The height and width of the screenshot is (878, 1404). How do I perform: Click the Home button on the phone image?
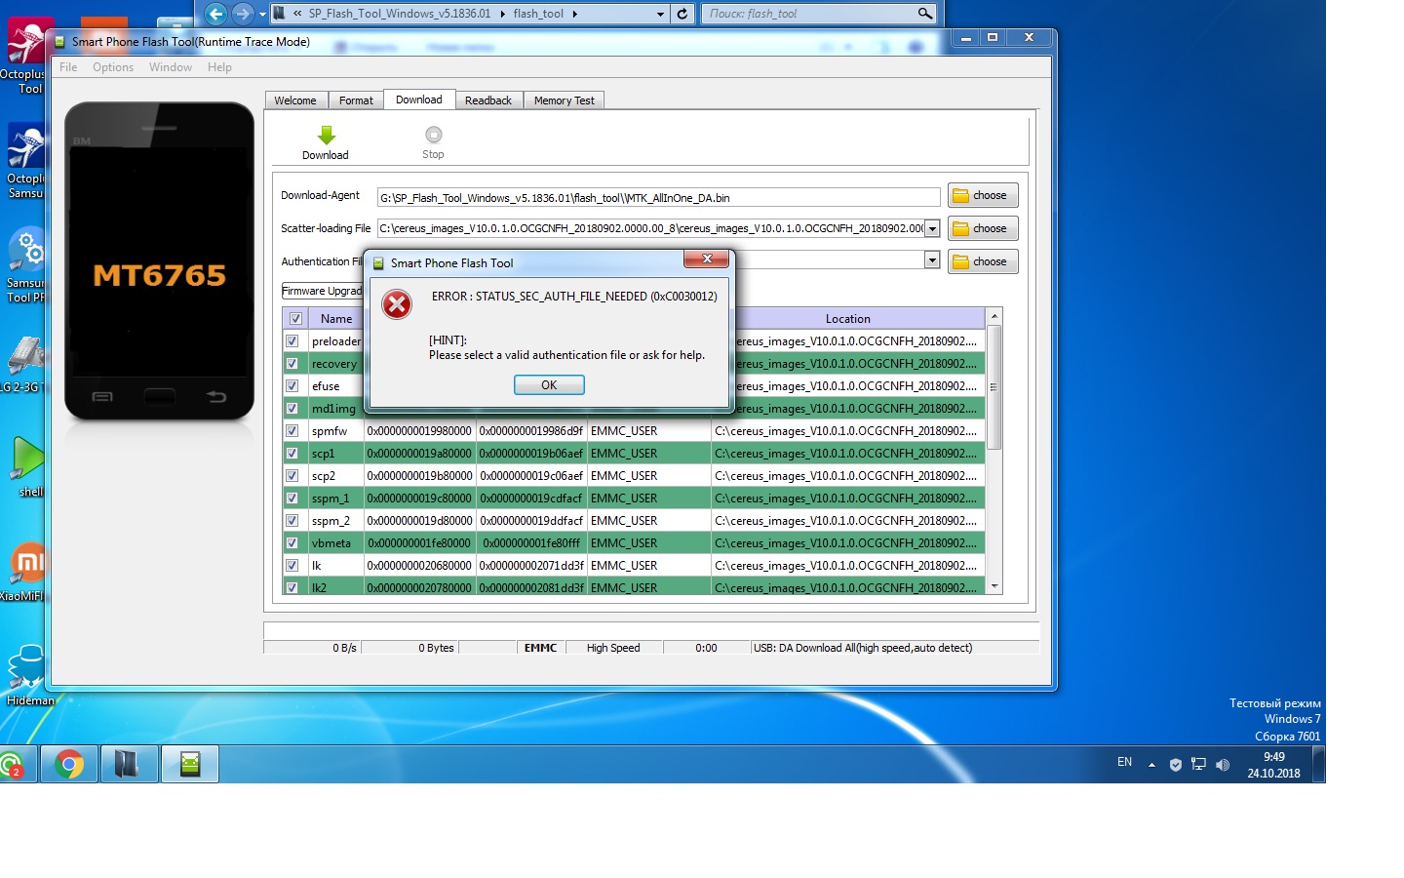[x=160, y=396]
